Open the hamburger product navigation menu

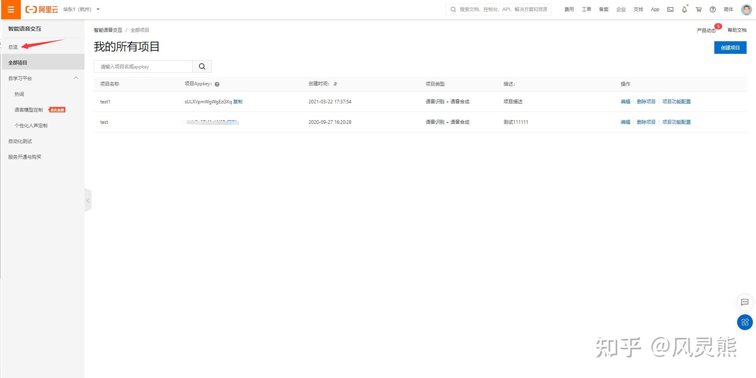10,9
